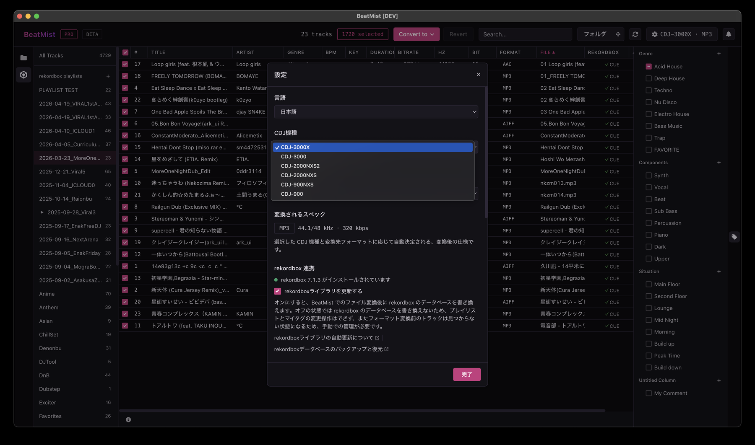
Task: Open the folder view sidebar icon
Action: (23, 58)
